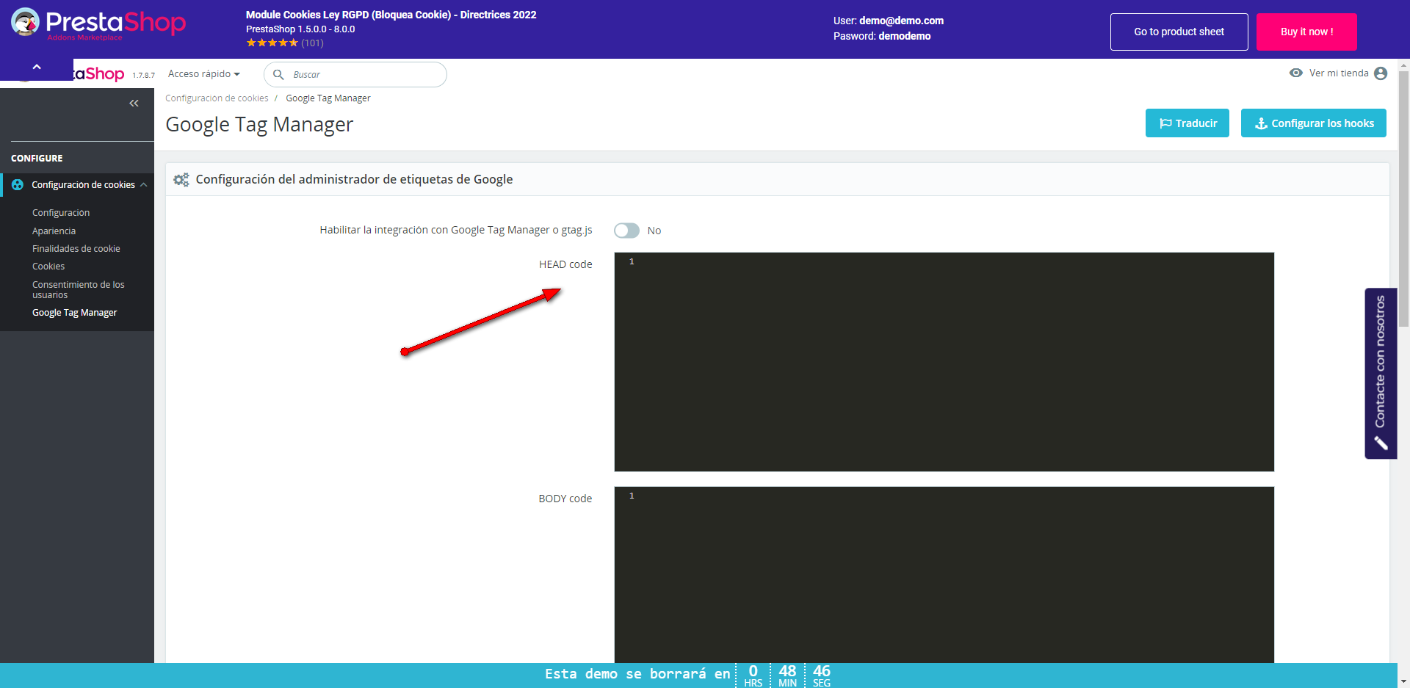
Task: Click the eye icon next to Ver mi tienda
Action: click(x=1296, y=73)
